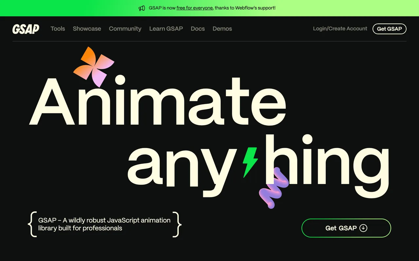Viewport: 419px width, 261px height.
Task: Click the green lightning bolt graphic
Action: [x=250, y=162]
